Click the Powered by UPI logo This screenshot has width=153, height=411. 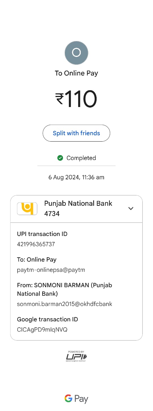(x=76, y=356)
